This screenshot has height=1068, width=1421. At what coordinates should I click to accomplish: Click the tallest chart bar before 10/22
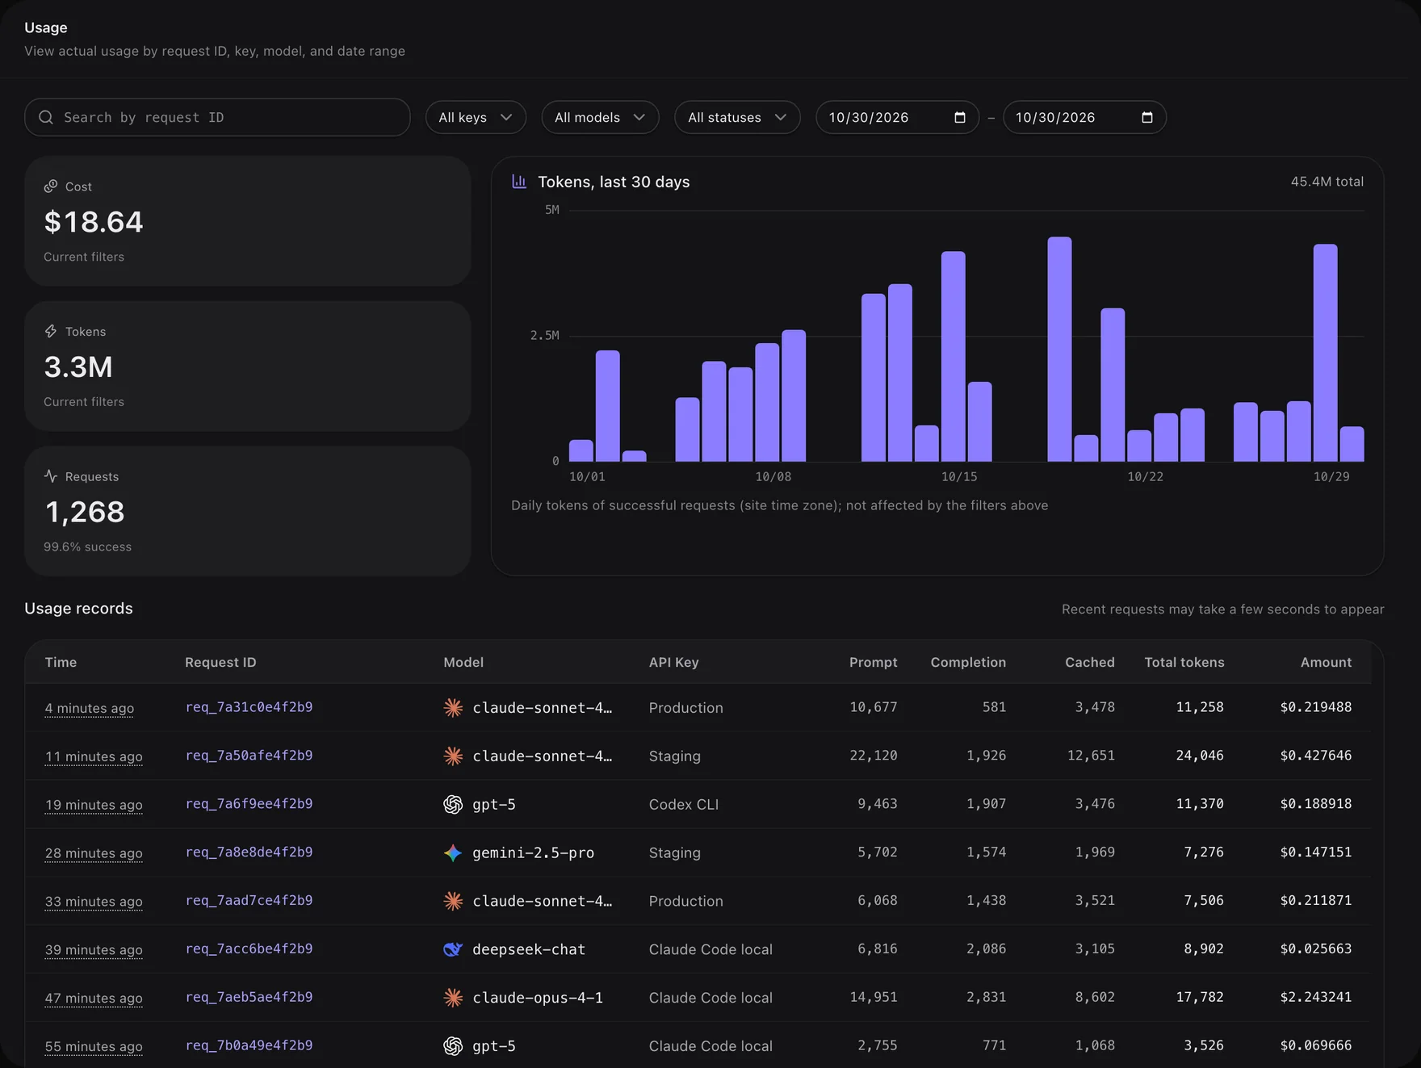(1059, 349)
